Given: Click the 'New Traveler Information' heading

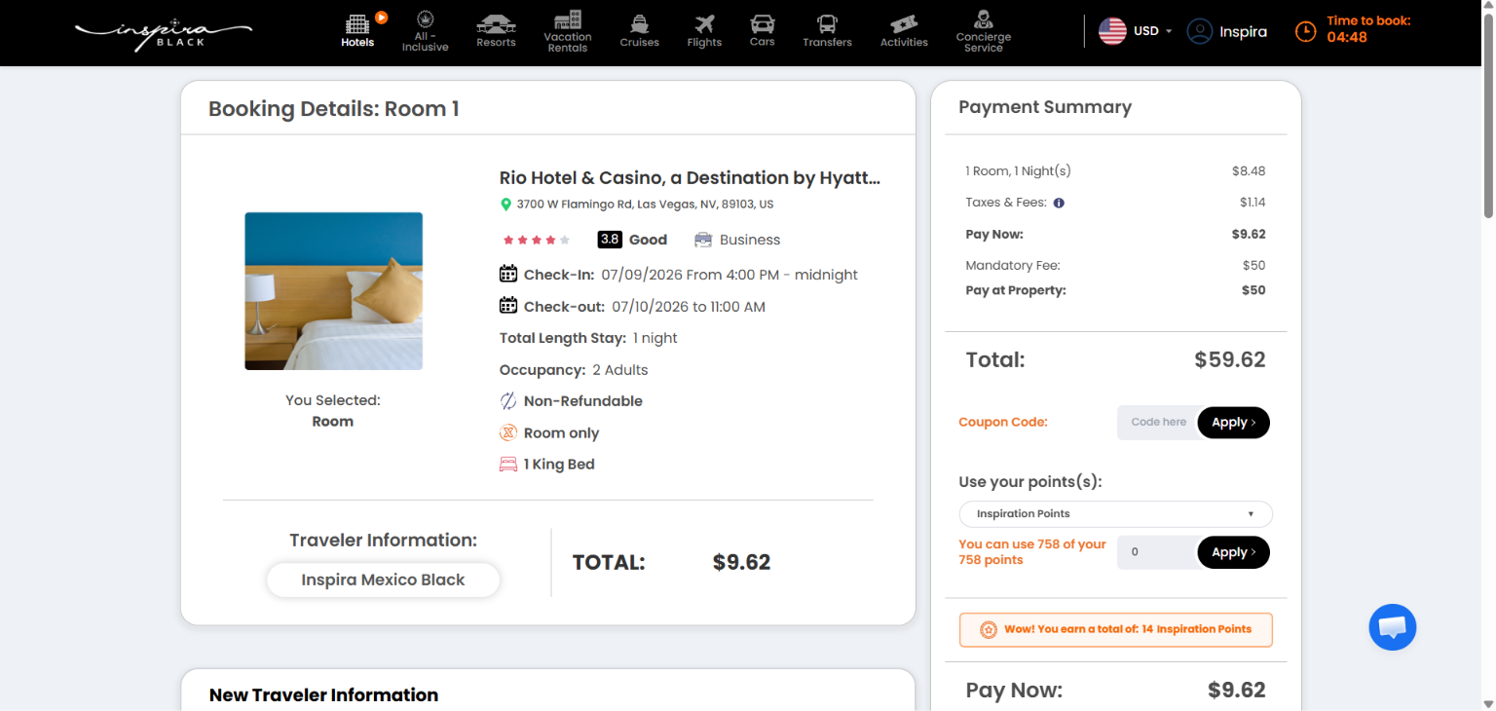Looking at the screenshot, I should 323,695.
